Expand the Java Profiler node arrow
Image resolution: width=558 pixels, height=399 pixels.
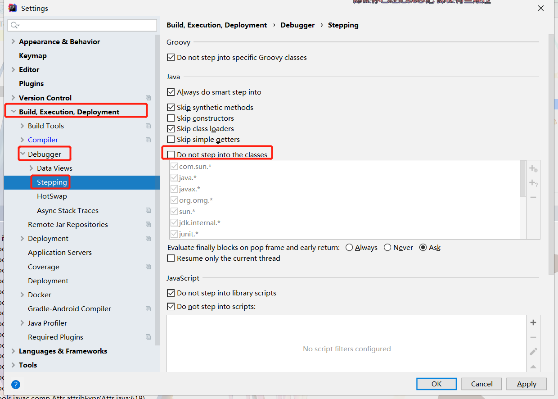pyautogui.click(x=22, y=323)
